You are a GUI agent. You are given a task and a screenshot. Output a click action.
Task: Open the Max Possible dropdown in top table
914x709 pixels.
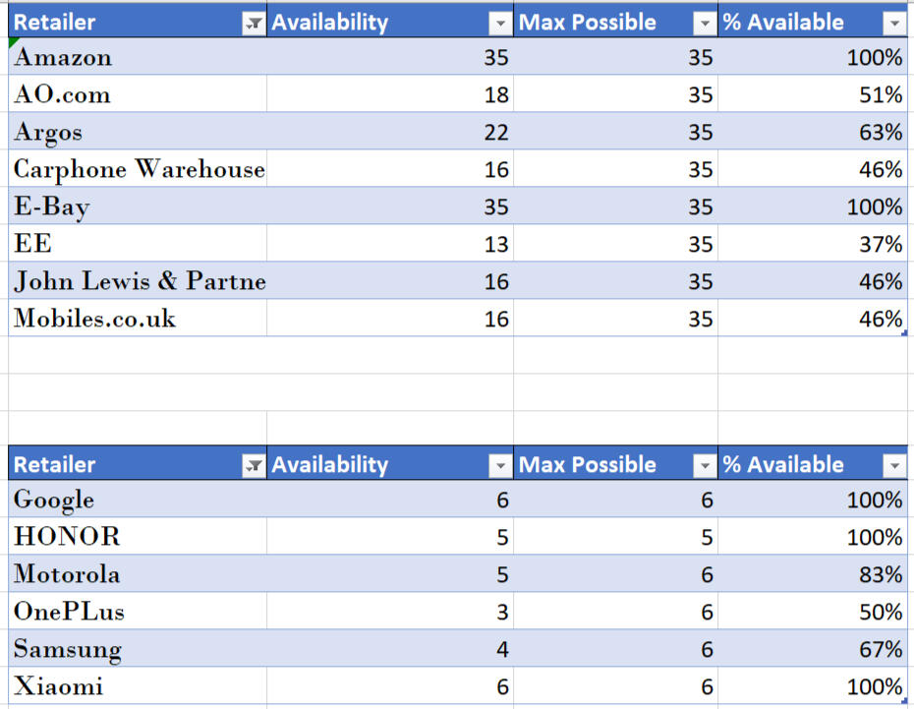click(705, 22)
